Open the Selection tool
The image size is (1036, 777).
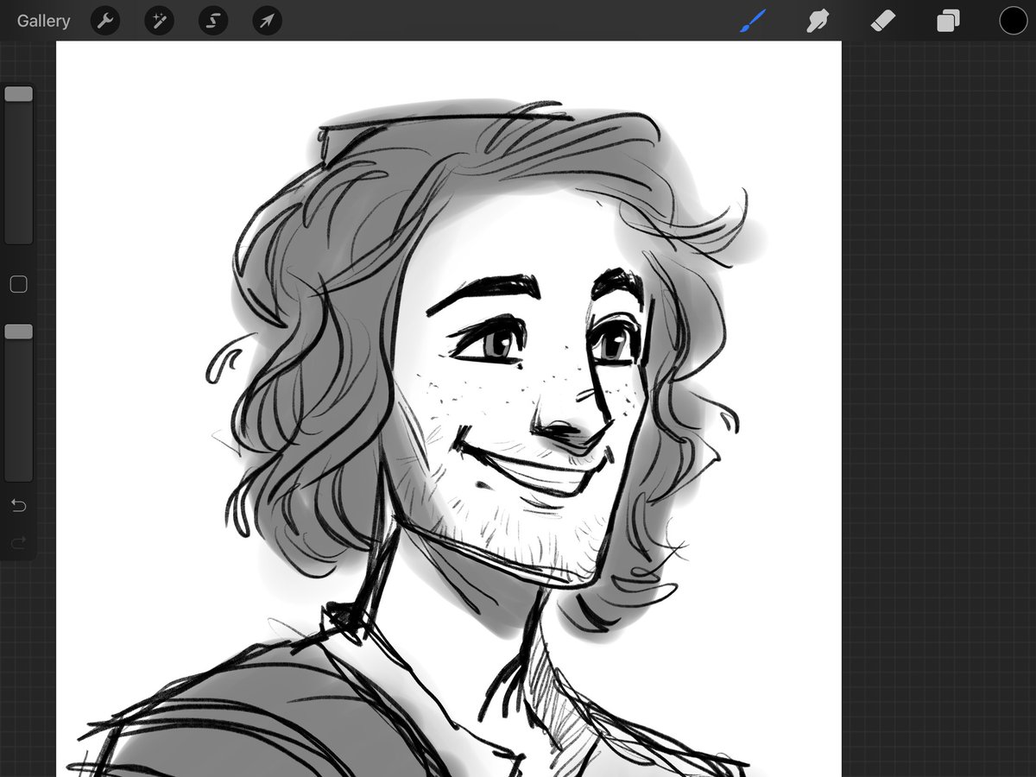213,21
